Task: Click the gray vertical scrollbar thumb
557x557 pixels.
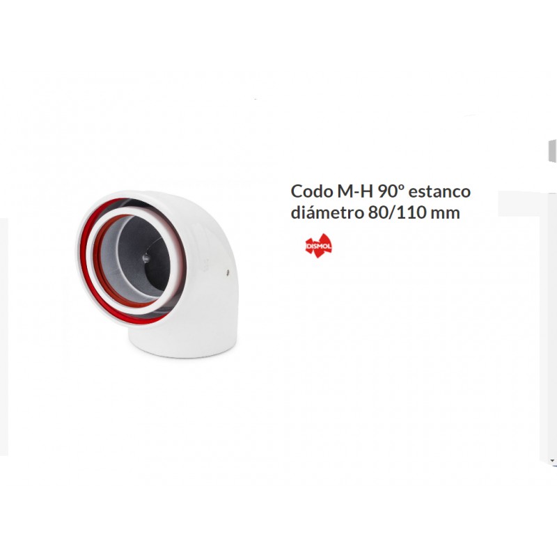Action: click(552, 151)
